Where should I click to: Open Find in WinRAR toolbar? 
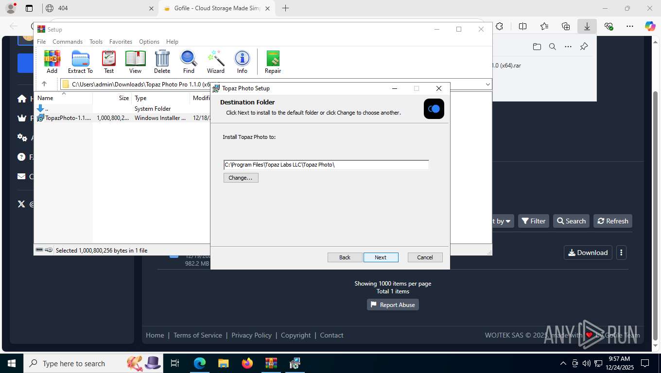click(189, 62)
